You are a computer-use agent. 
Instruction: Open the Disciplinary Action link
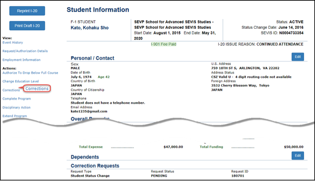pyautogui.click(x=17, y=107)
